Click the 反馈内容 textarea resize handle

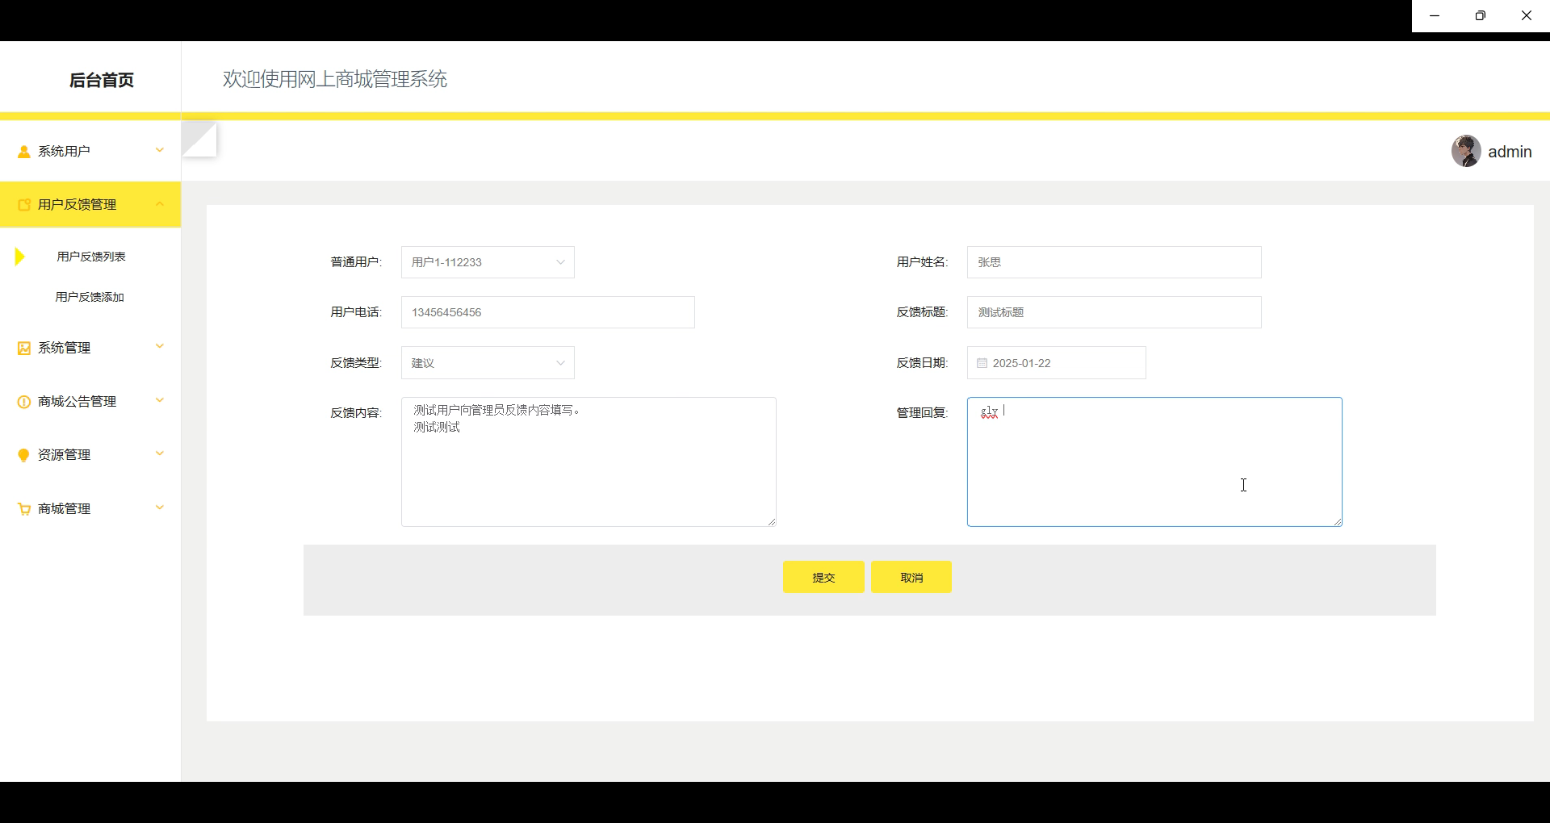coord(772,522)
